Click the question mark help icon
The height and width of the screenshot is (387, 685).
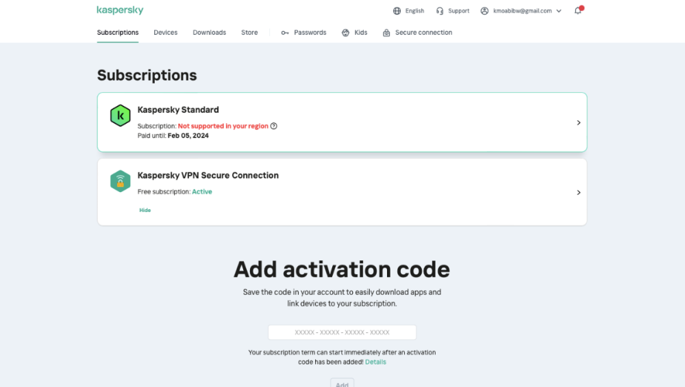[x=274, y=126]
